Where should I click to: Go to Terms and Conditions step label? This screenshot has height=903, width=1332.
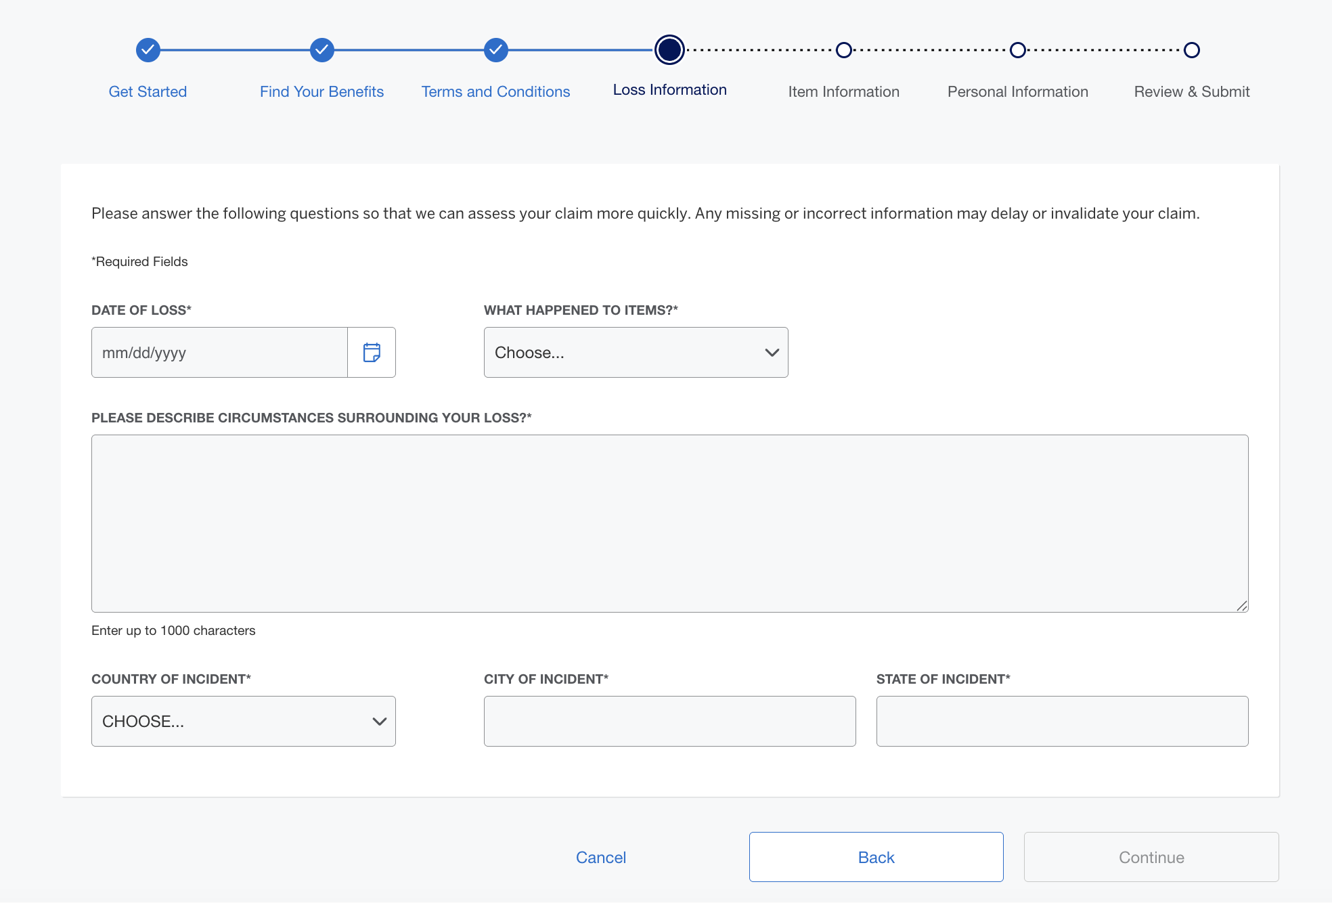point(495,91)
